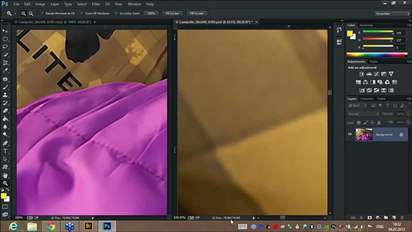Select the Healing Brush tool

(5, 79)
